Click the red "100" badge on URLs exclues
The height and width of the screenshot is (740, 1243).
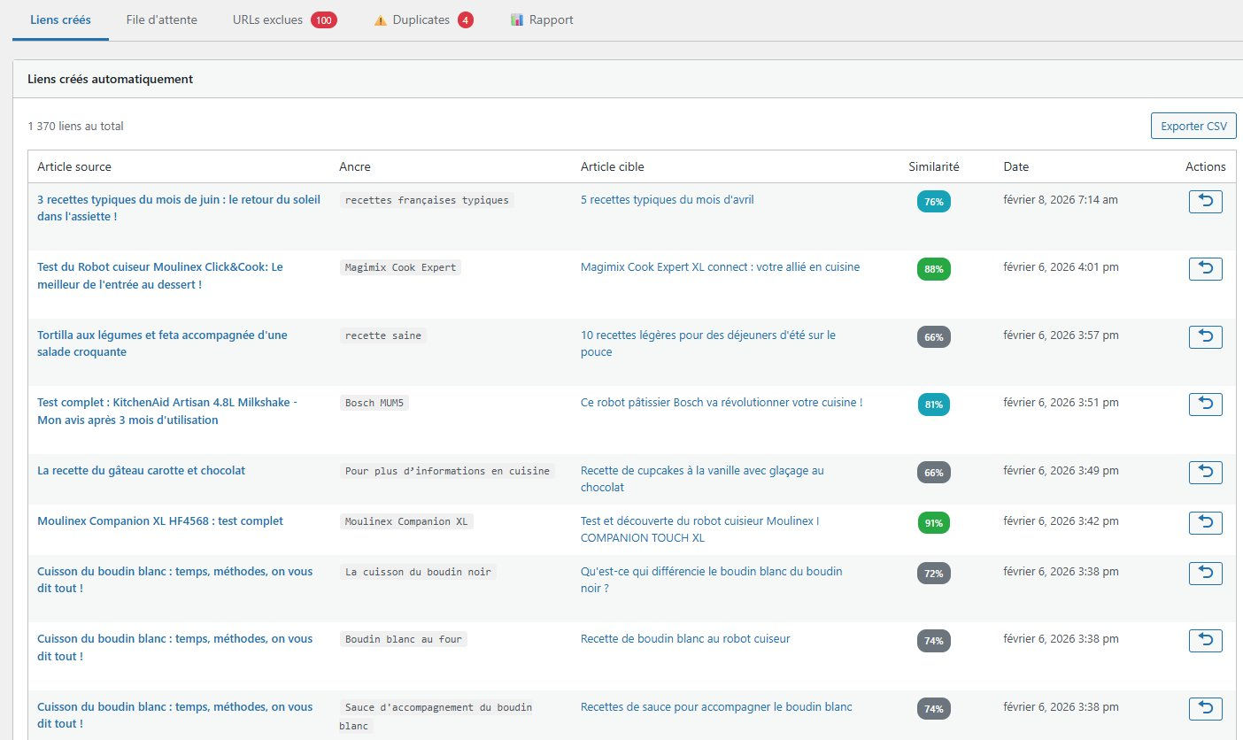[x=327, y=19]
